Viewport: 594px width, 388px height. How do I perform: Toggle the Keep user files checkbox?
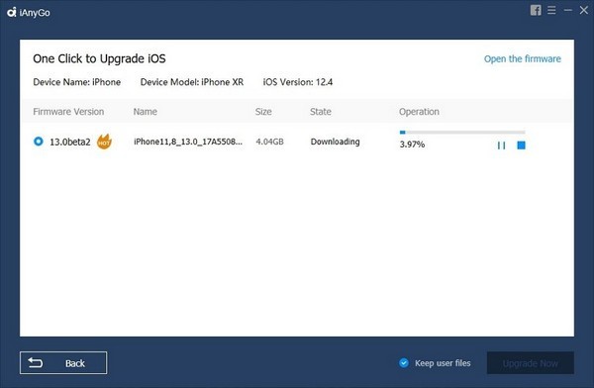(404, 363)
